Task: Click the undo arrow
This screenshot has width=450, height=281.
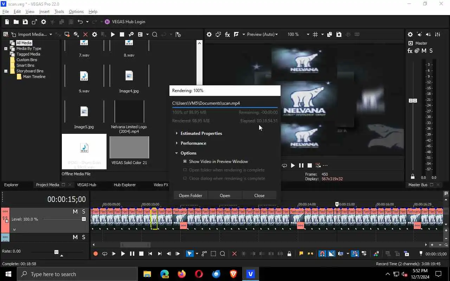Action: (x=80, y=22)
